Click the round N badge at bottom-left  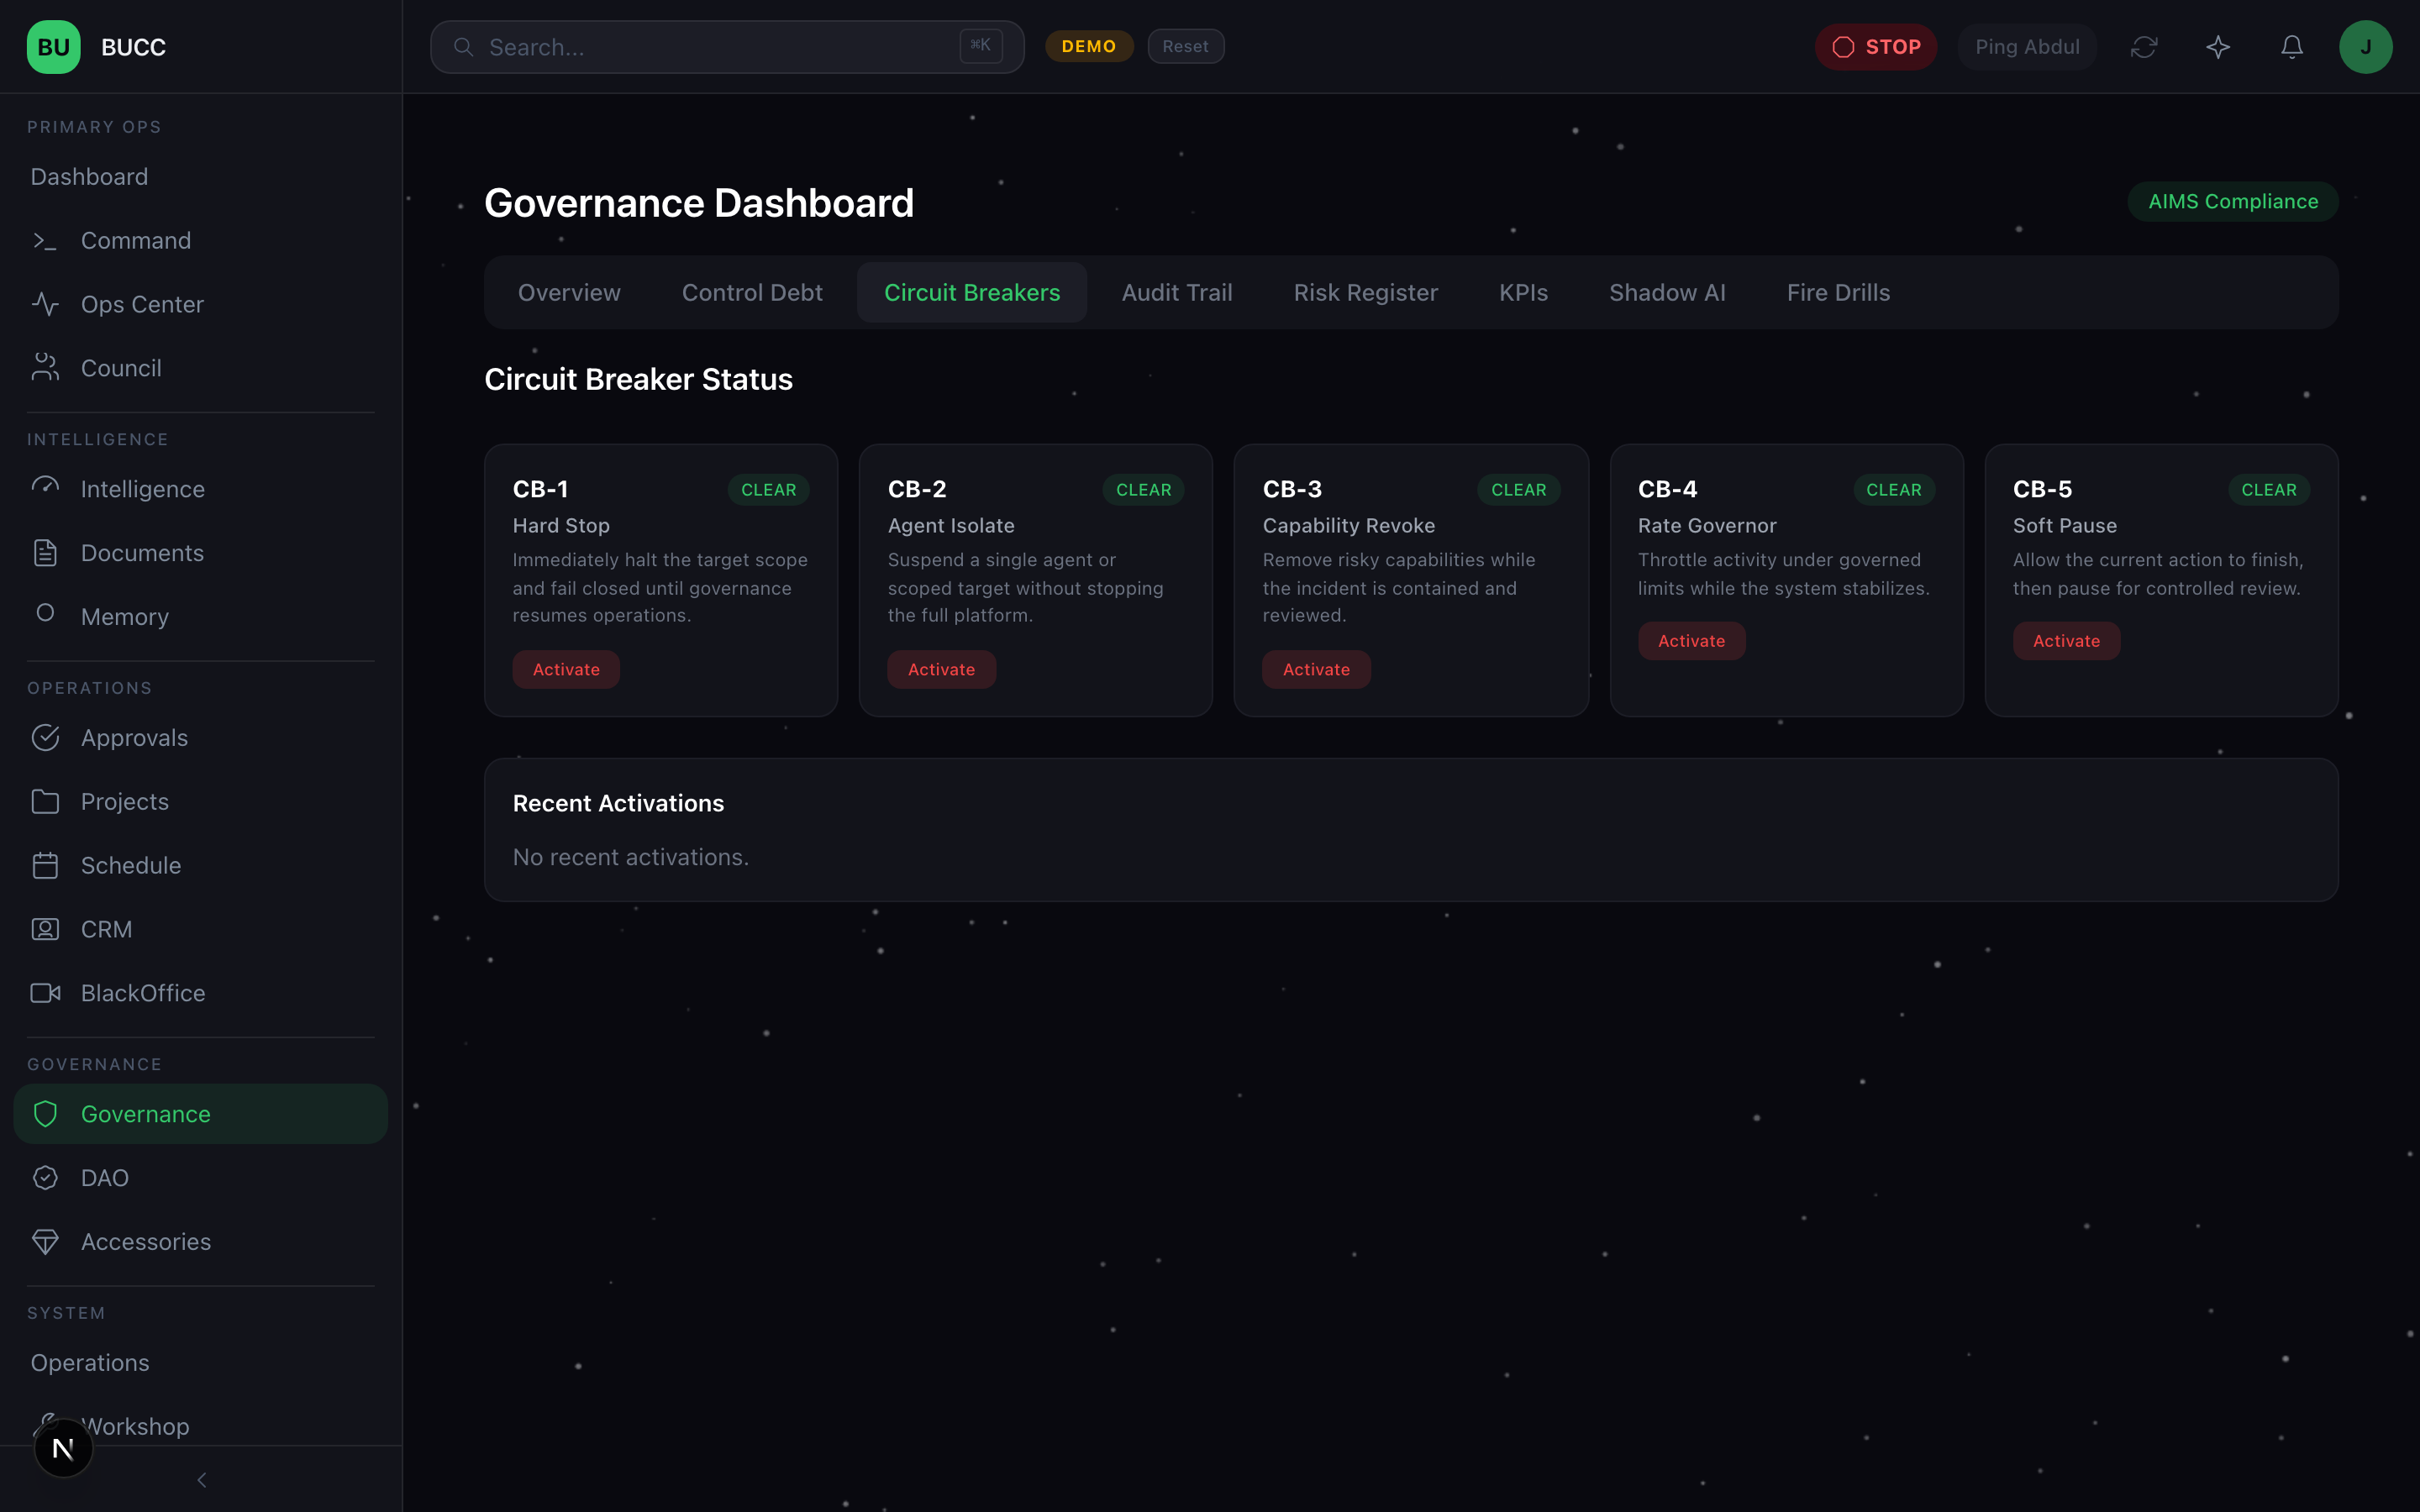point(63,1448)
